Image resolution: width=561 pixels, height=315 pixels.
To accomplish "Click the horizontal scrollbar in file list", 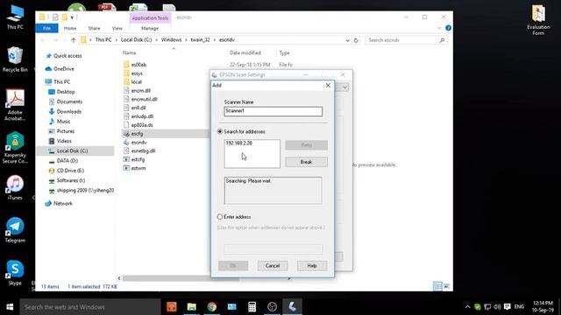I will point(181,278).
